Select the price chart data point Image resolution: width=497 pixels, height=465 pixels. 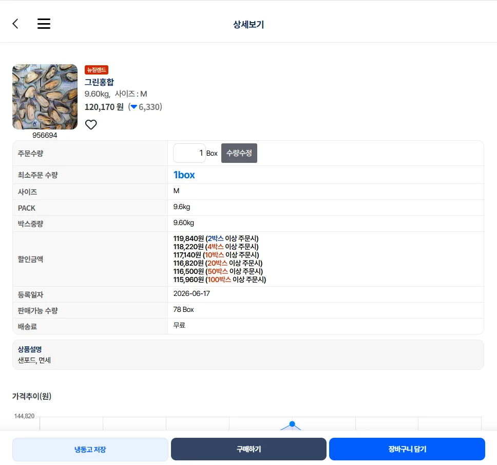click(x=292, y=424)
